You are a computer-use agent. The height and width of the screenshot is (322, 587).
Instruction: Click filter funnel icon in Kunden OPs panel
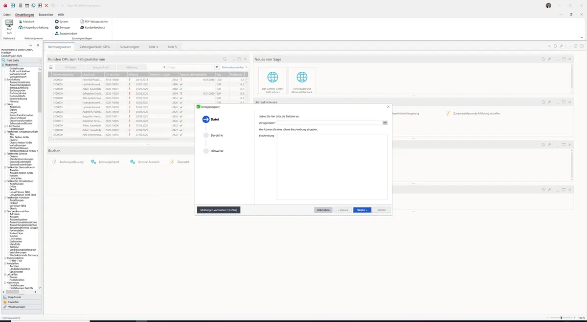[217, 67]
